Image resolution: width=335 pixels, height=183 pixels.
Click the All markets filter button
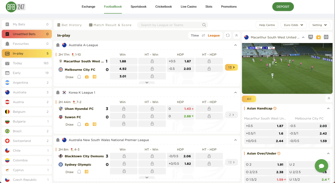249,99
